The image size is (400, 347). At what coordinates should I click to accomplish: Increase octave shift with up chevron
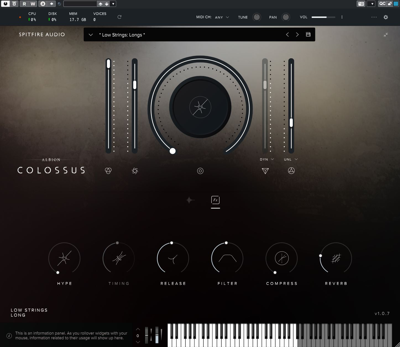(x=138, y=329)
